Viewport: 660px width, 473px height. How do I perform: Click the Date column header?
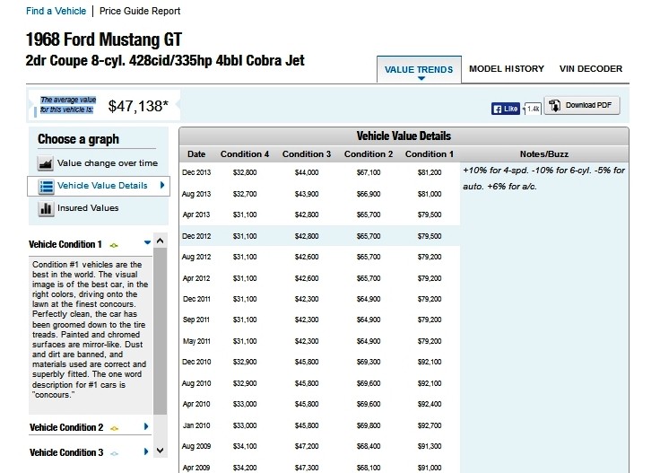[196, 154]
